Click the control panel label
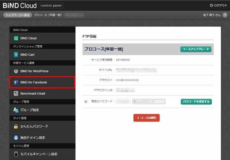 51,6
